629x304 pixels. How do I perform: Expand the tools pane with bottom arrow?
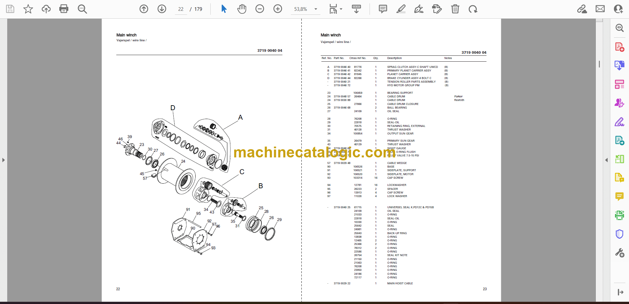(x=620, y=292)
